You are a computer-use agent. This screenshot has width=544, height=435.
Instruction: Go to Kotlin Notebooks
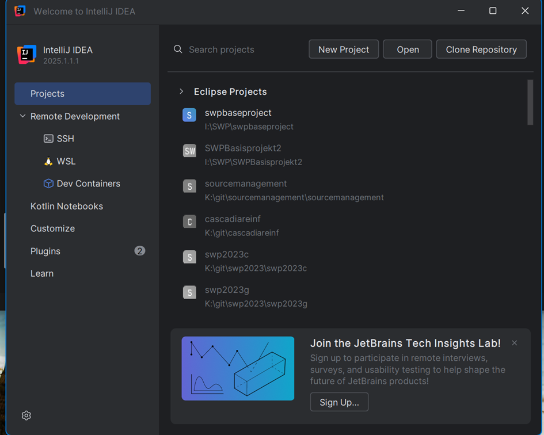(67, 206)
